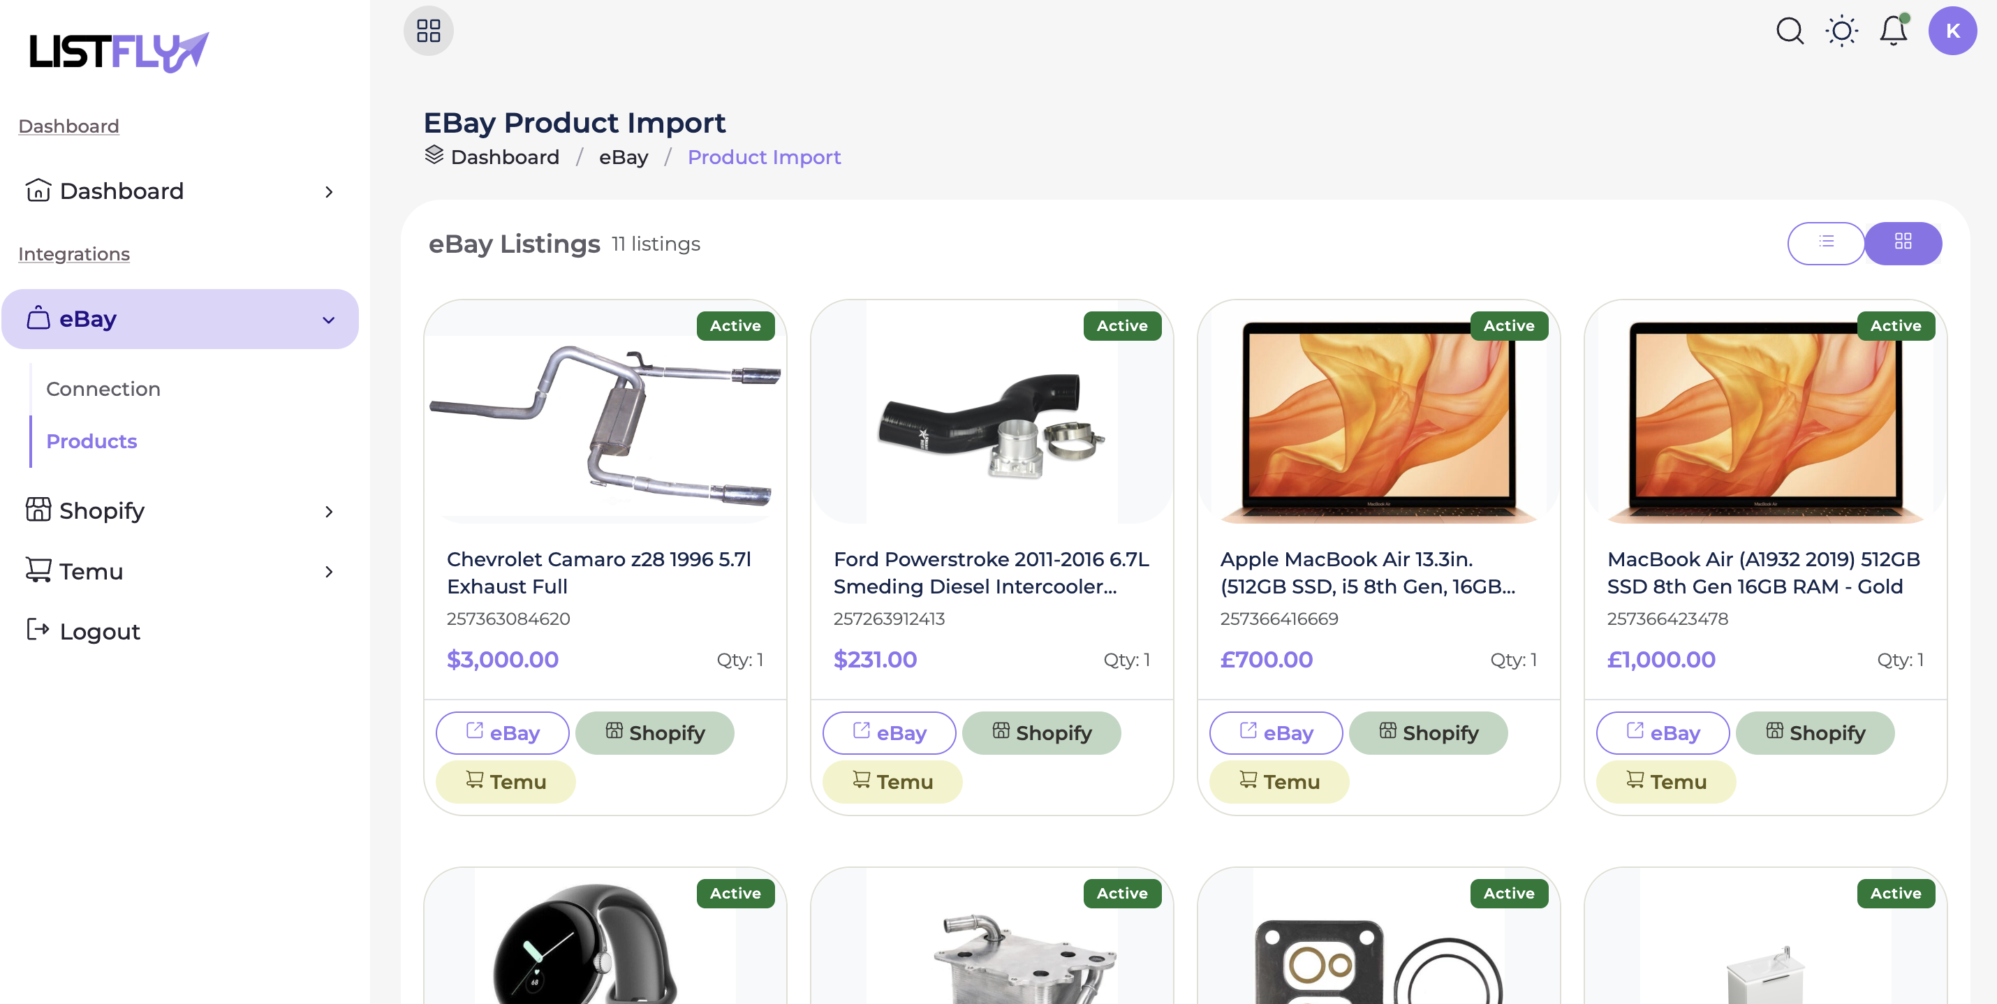Viewport: 1997px width, 1004px height.
Task: Click the Logout icon in the sidebar
Action: click(38, 630)
